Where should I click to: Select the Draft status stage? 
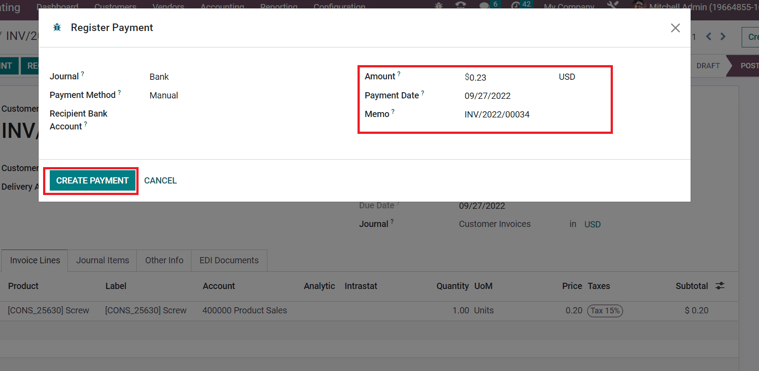click(708, 66)
